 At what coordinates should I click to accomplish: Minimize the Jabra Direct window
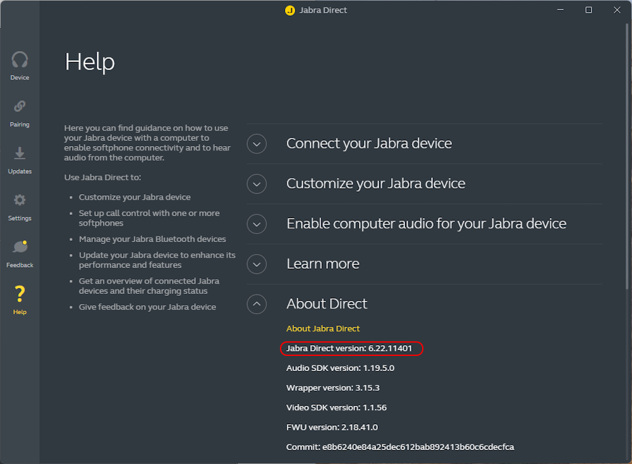560,10
